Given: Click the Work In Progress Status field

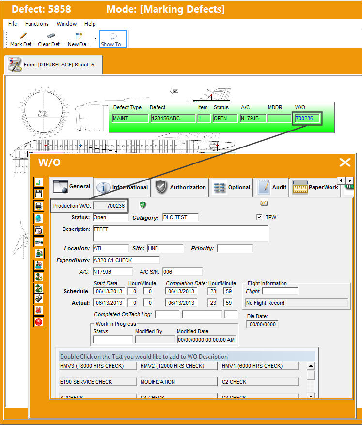Looking at the screenshot, I should point(112,340).
